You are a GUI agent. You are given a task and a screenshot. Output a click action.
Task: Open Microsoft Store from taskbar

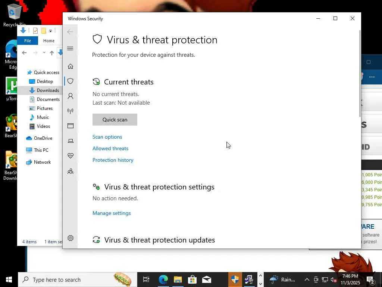pyautogui.click(x=192, y=280)
